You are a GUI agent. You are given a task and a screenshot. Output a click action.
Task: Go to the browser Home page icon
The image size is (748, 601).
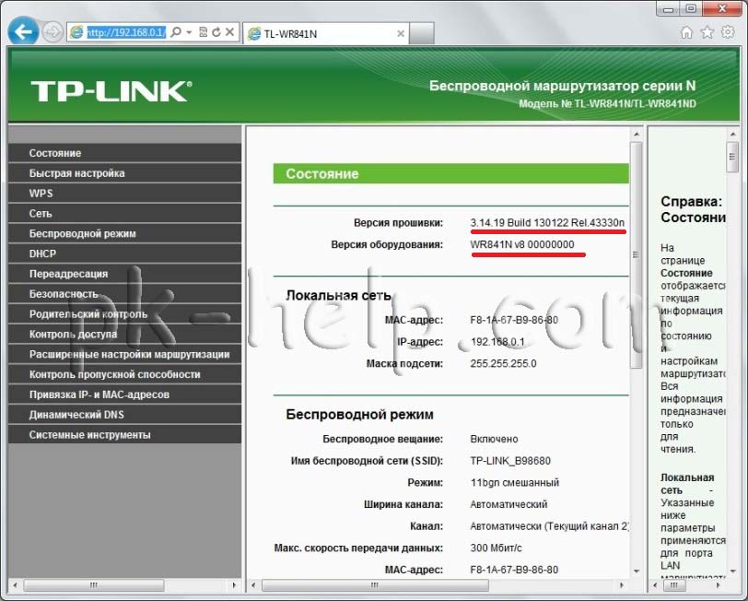tap(686, 32)
